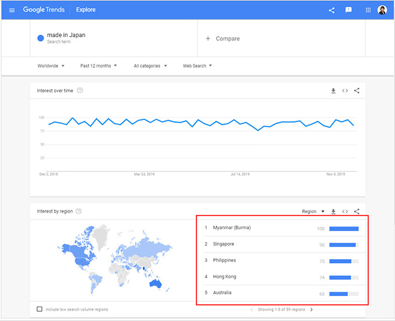Screen dimensions: 395x321
Task: Share the Interest by region card
Action: 357,211
